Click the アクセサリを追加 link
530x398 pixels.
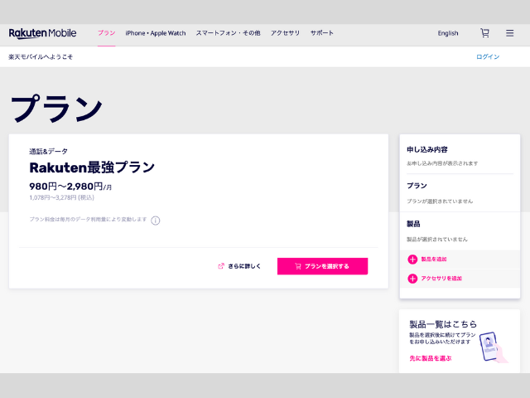(x=441, y=279)
